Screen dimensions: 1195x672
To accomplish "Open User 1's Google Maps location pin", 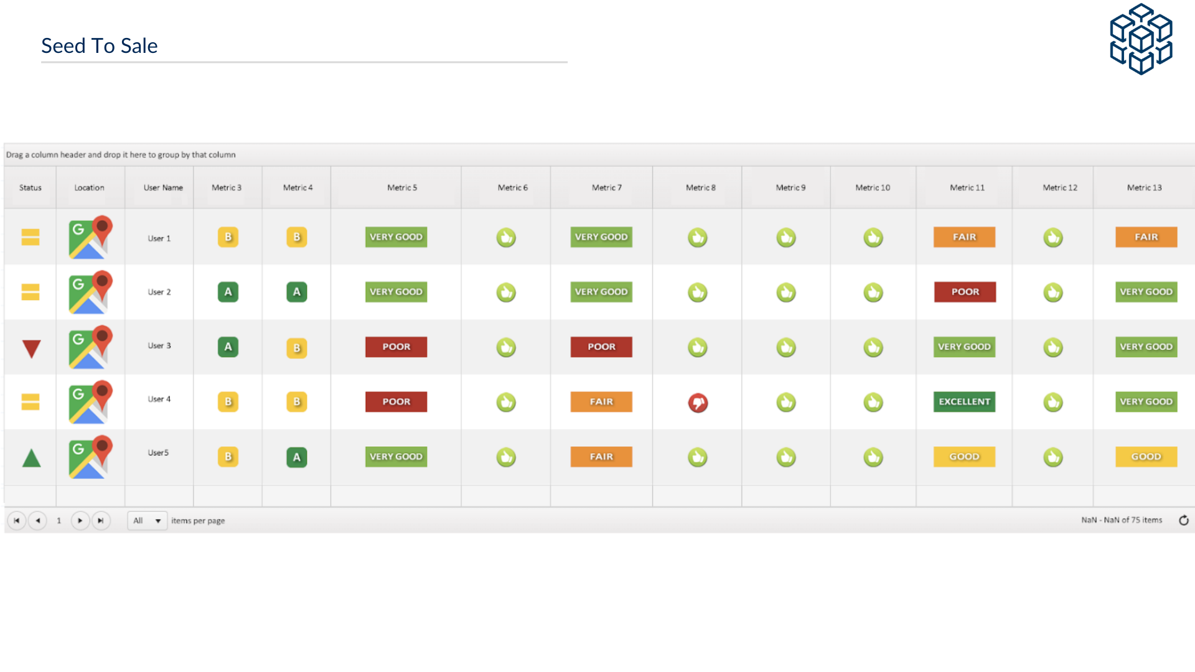I will 90,237.
